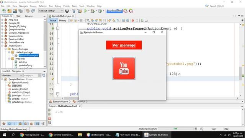Select the editor Source view button
Screen dimensions: 245x138
tap(53, 20)
